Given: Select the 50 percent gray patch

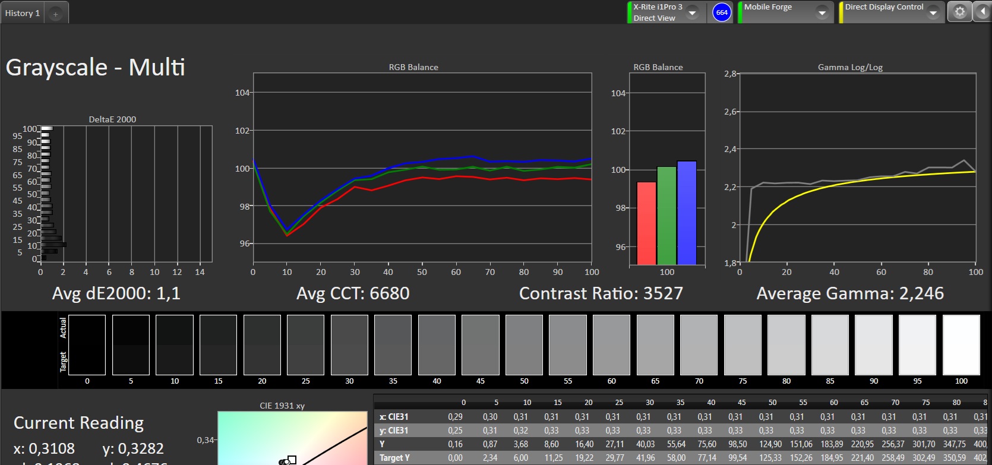Looking at the screenshot, I should pyautogui.click(x=524, y=345).
